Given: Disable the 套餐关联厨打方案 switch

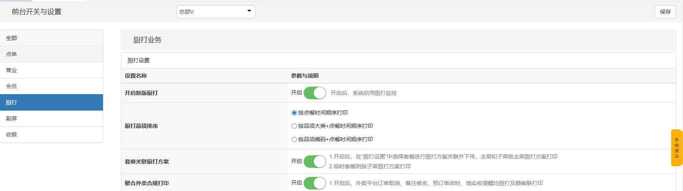Looking at the screenshot, I should click(315, 162).
